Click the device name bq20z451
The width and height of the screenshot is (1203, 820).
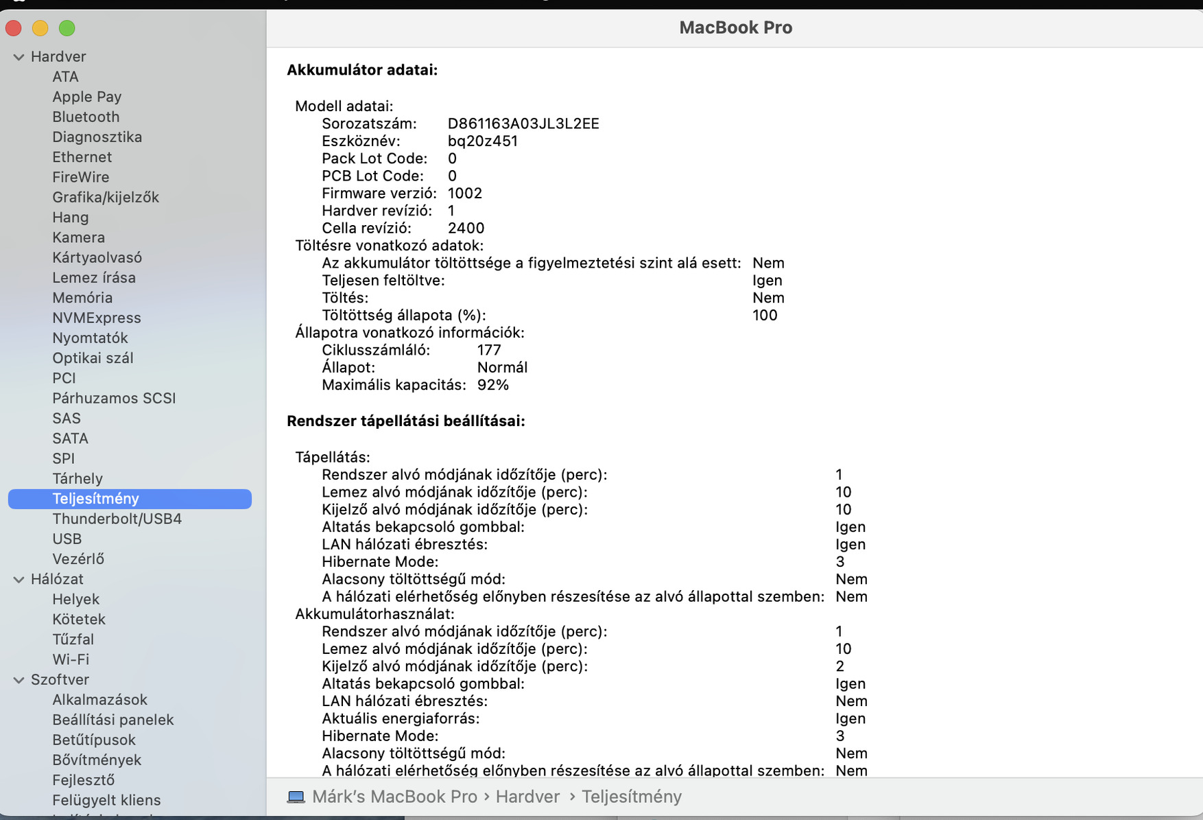(x=483, y=141)
